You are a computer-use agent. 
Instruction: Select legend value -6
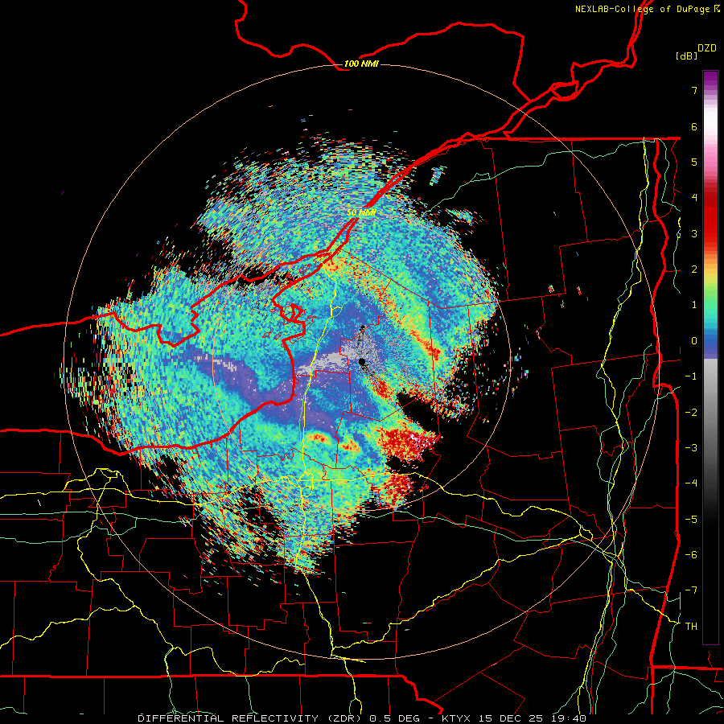[691, 555]
